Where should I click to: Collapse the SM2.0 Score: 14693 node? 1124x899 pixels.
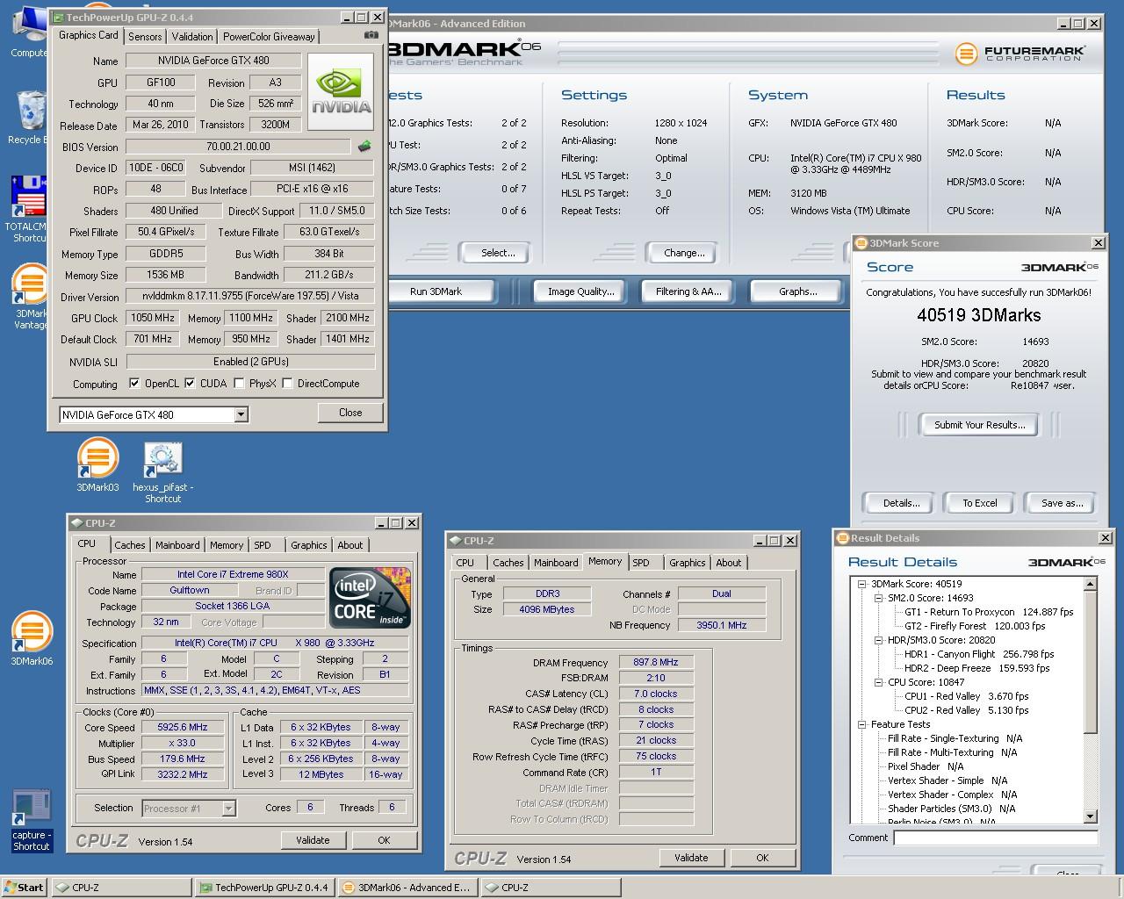pyautogui.click(x=878, y=598)
